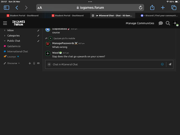This screenshot has height=135, width=180.
Task: Open Wasd user name link
Action: click(x=55, y=53)
